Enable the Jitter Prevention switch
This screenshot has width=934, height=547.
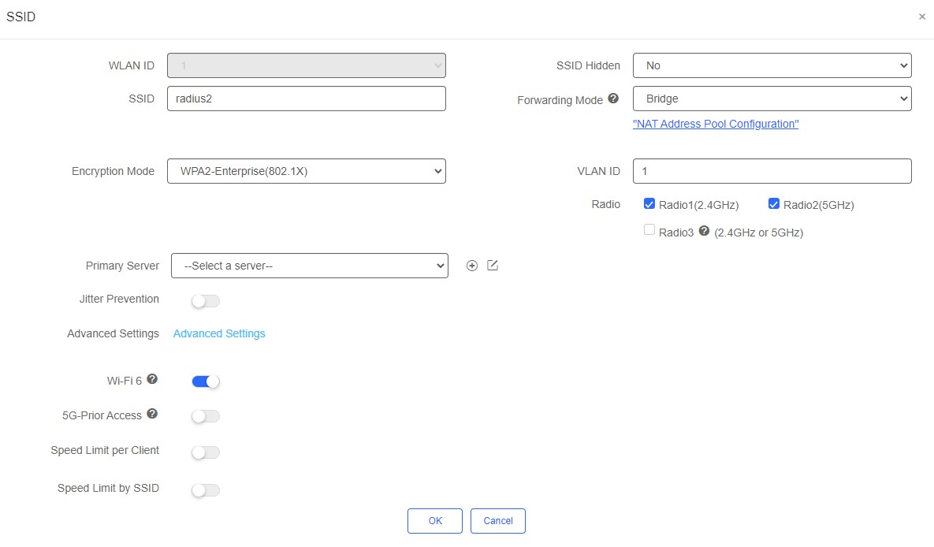(206, 301)
